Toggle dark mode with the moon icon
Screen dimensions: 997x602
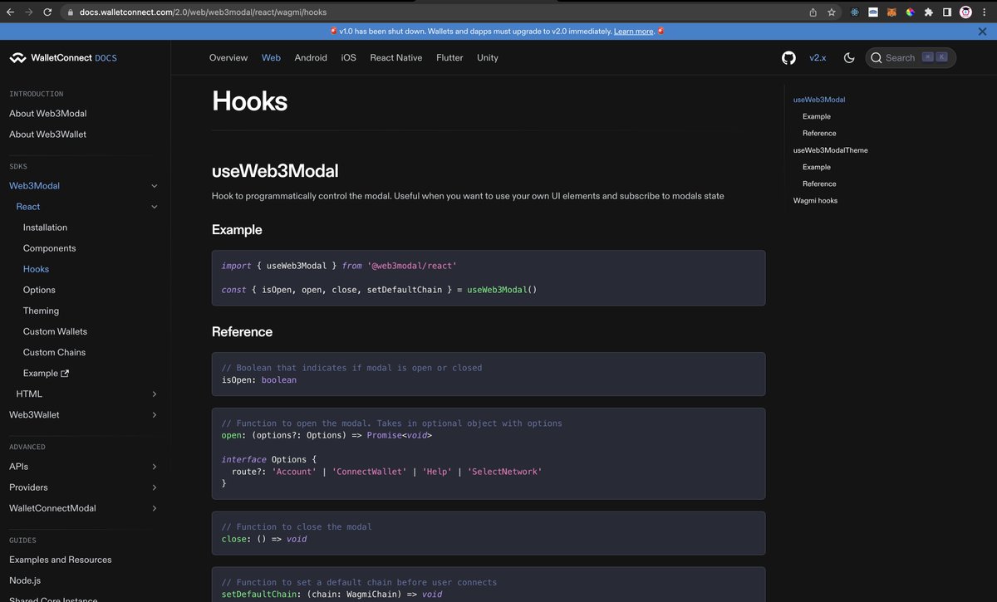tap(849, 57)
